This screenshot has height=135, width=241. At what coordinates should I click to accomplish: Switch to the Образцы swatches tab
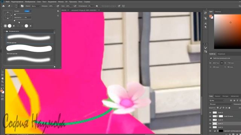click(218, 12)
